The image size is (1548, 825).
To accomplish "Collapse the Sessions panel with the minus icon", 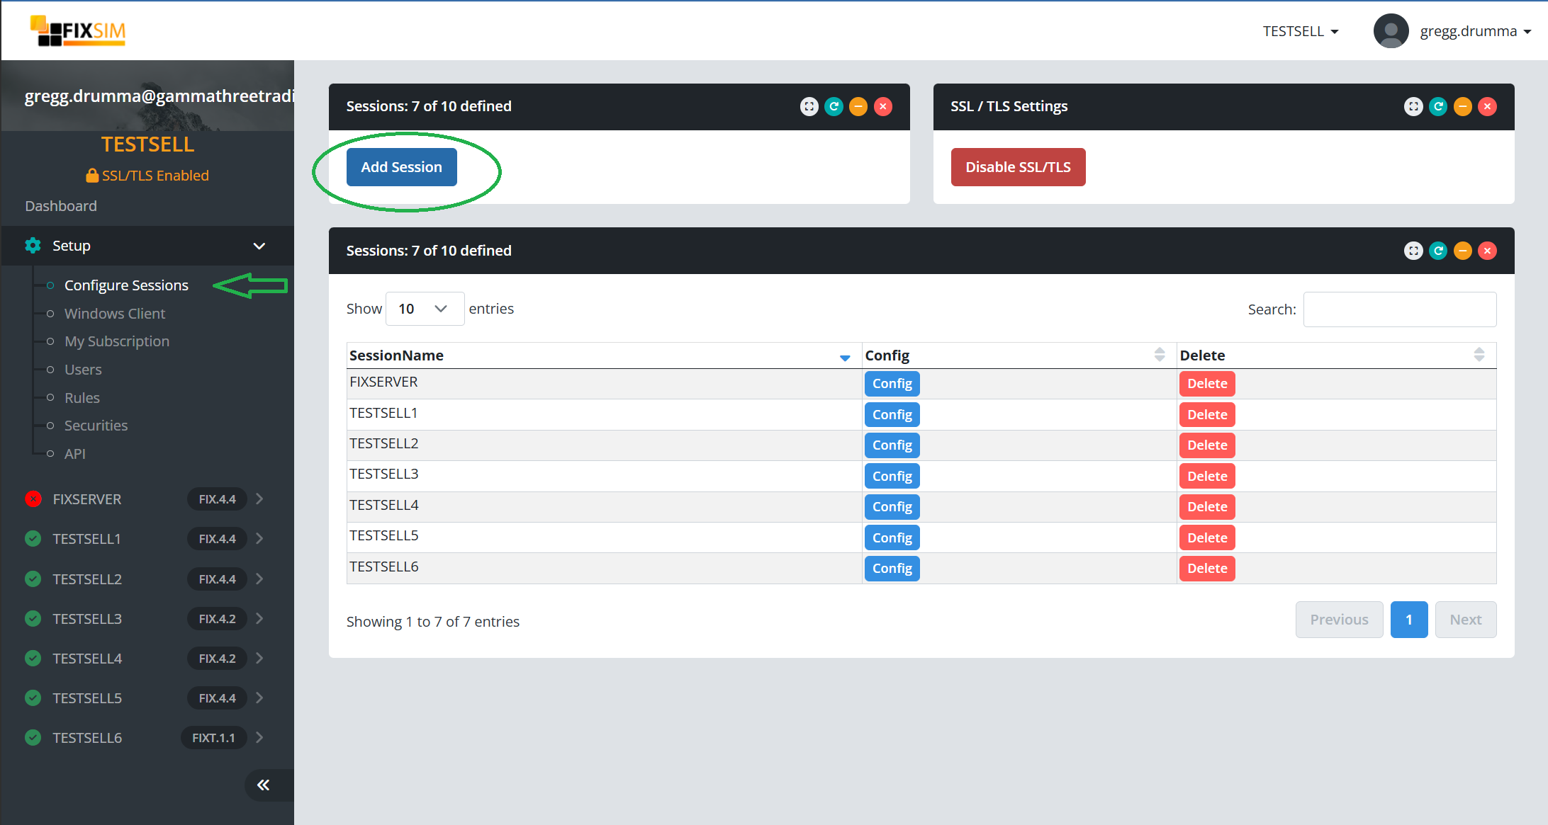I will (858, 106).
